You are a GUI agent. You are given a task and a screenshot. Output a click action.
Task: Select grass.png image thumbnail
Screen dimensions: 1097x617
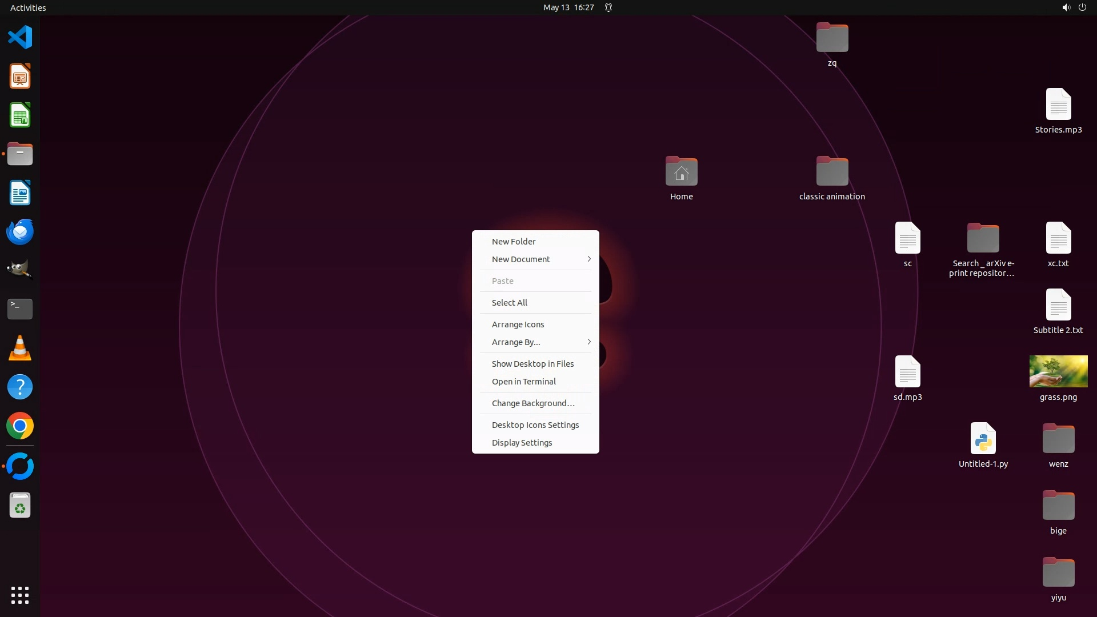tap(1058, 372)
